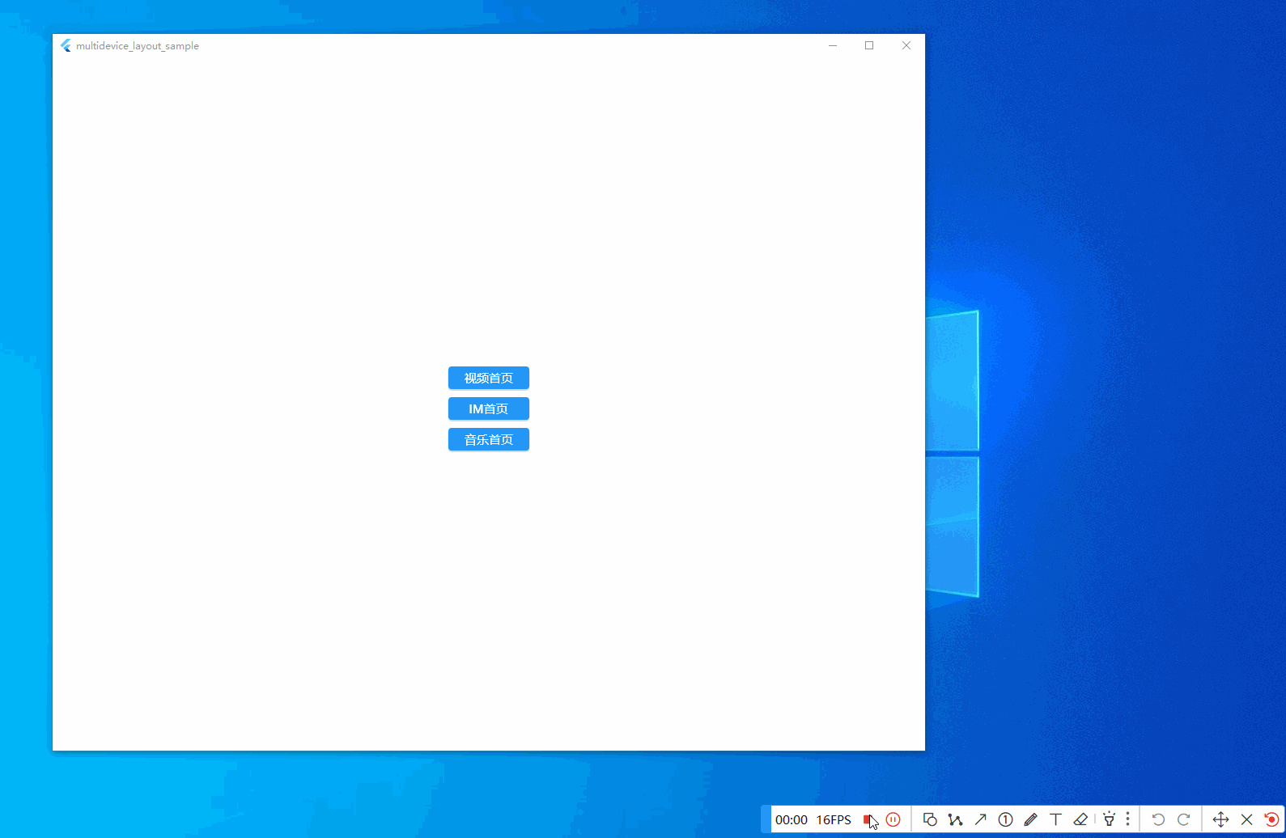Select the shapes drawing tool
The width and height of the screenshot is (1286, 838).
click(930, 819)
